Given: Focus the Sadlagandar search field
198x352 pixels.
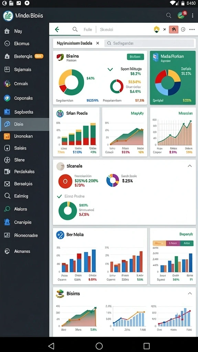Looking at the screenshot, I should pyautogui.click(x=149, y=43).
